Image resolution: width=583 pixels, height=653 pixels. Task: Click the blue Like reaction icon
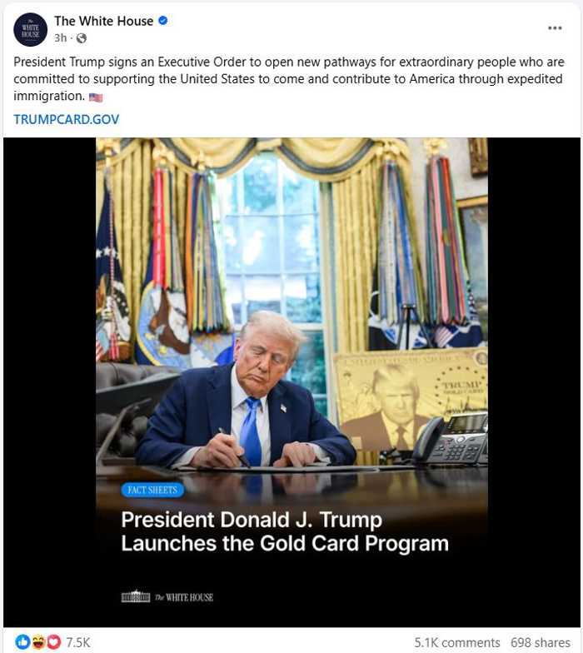pos(22,641)
